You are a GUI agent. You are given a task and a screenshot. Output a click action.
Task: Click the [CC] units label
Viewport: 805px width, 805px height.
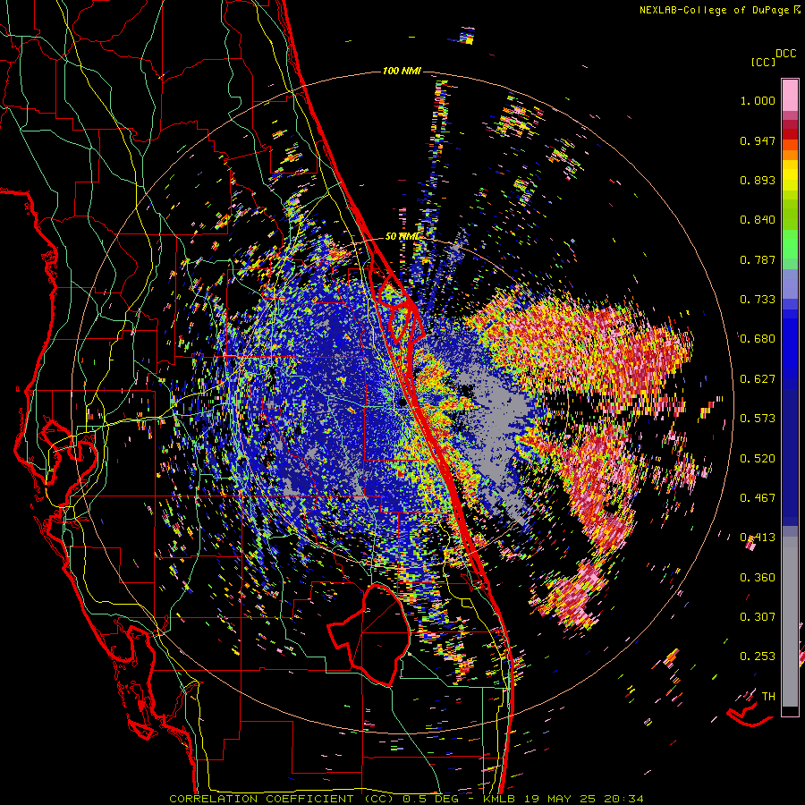763,62
